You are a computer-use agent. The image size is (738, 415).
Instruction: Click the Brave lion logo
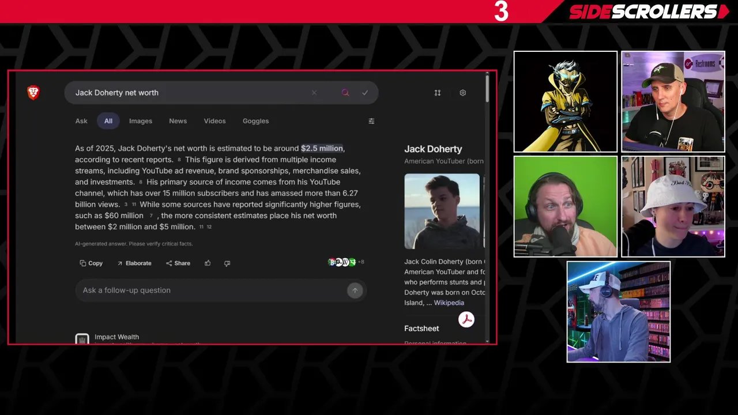pos(33,92)
